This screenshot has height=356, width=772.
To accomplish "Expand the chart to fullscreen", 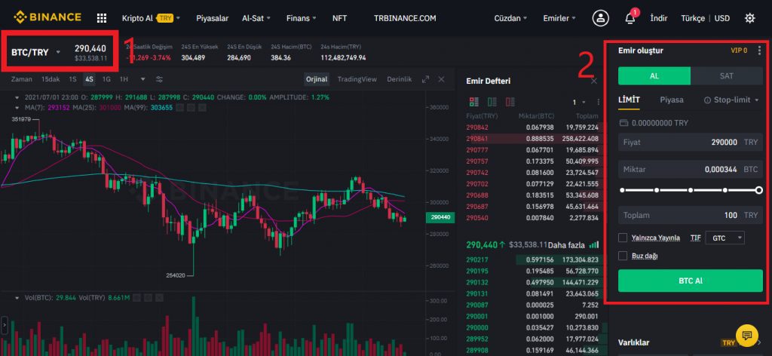I will pos(425,79).
